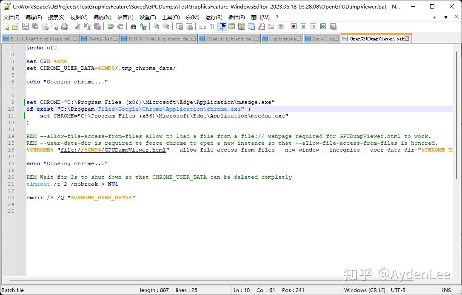Click the Windows (CR LF) status field
This screenshot has height=295, width=462.
coord(365,290)
